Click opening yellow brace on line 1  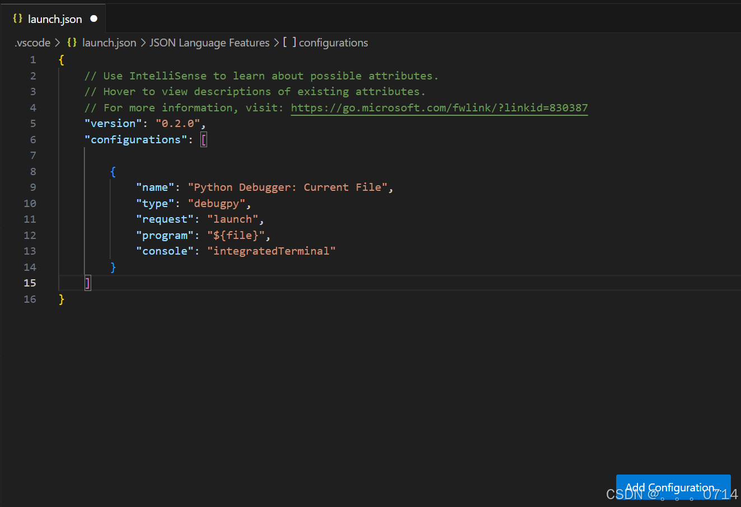coord(62,60)
